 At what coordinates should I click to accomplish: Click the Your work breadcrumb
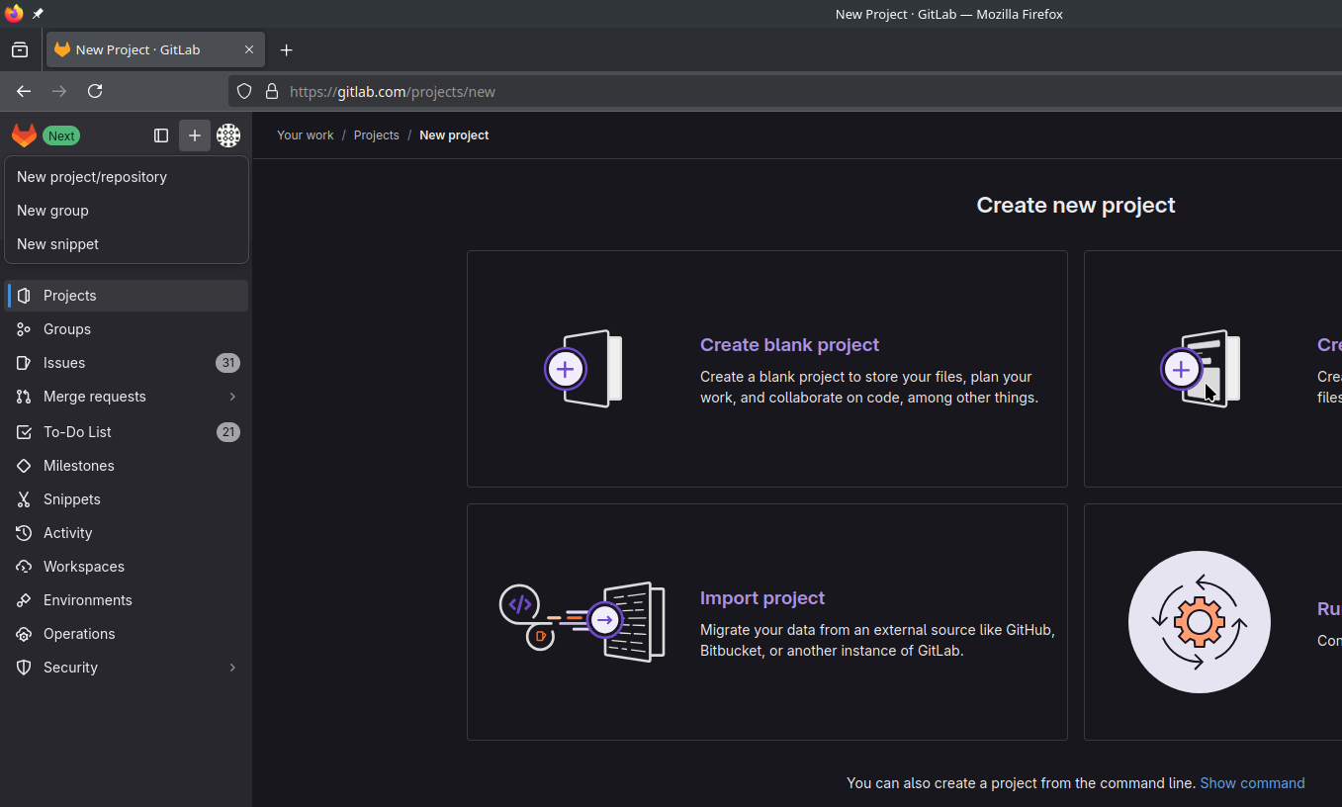coord(306,135)
